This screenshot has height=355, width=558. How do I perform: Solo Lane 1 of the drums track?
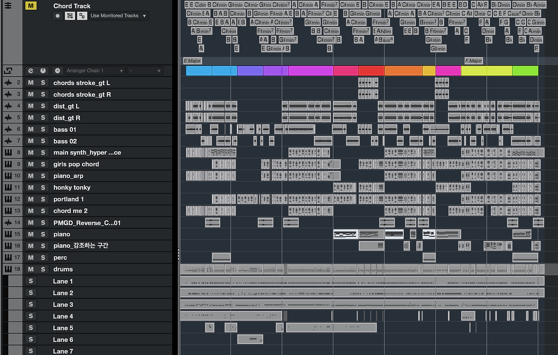click(x=31, y=281)
